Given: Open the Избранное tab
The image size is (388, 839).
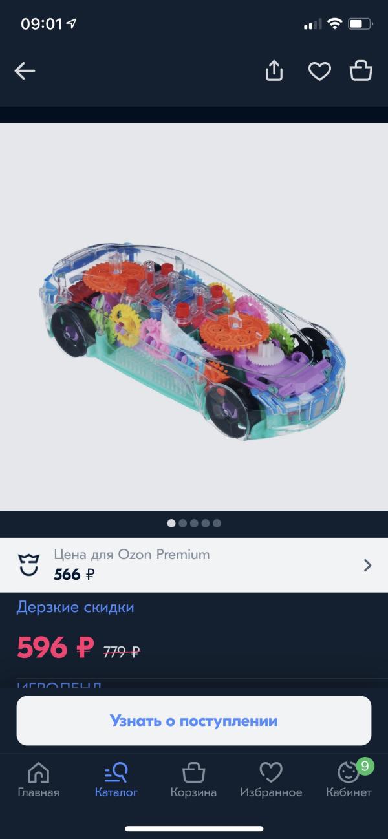Looking at the screenshot, I should coord(271,780).
